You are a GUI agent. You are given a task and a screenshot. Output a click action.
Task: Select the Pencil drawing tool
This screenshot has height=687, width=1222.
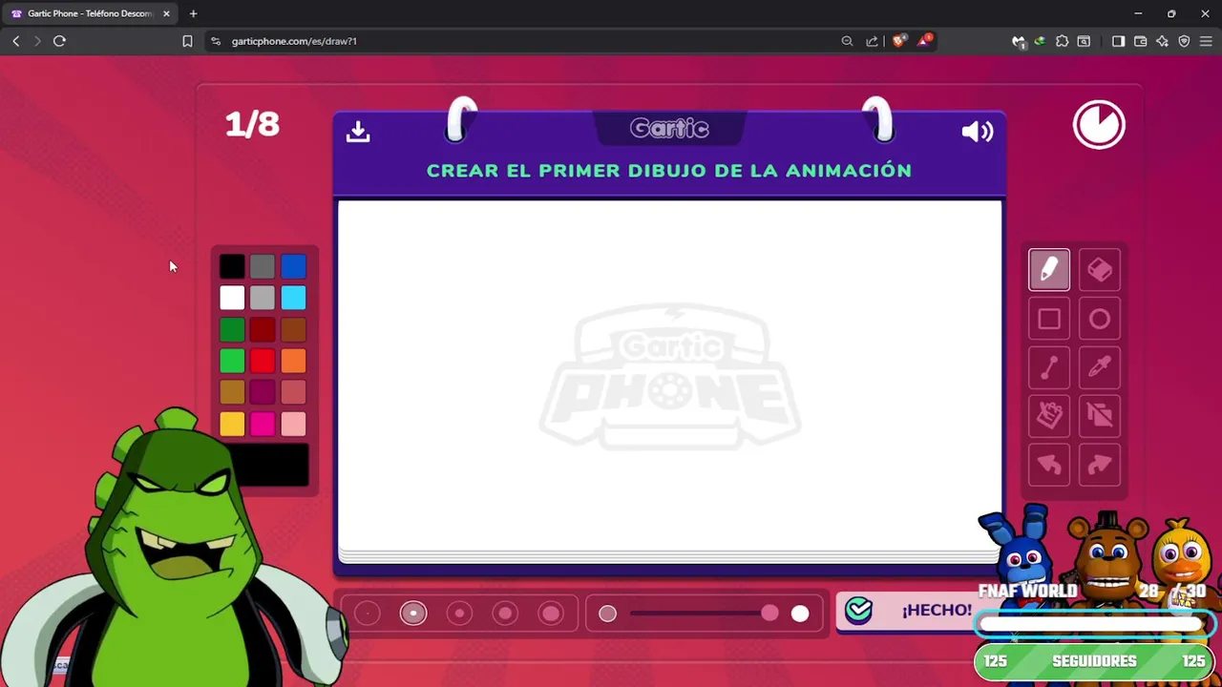tap(1049, 270)
